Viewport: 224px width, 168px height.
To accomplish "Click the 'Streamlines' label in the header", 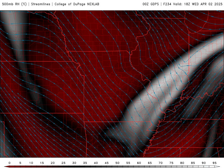I will point(41,4).
